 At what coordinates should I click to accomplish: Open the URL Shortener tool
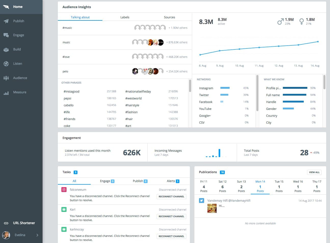coord(24,223)
